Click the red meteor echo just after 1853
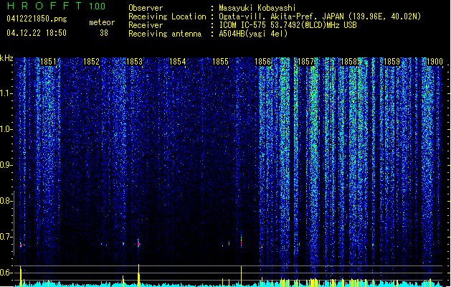 [x=138, y=244]
